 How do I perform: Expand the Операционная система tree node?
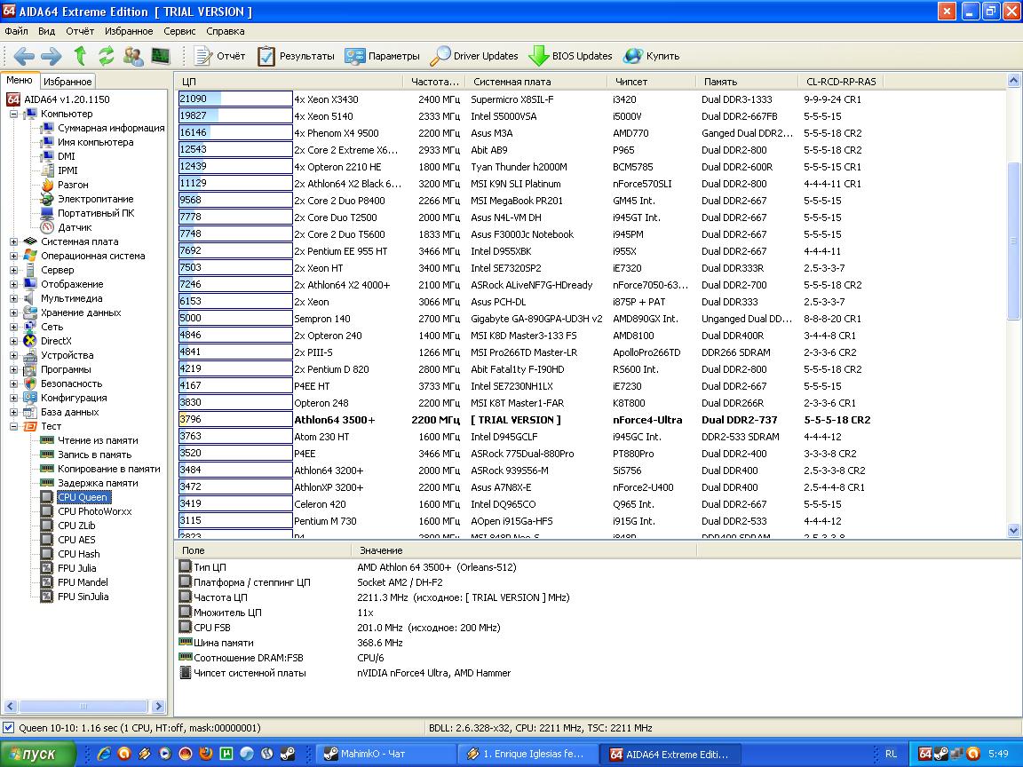pyautogui.click(x=14, y=256)
